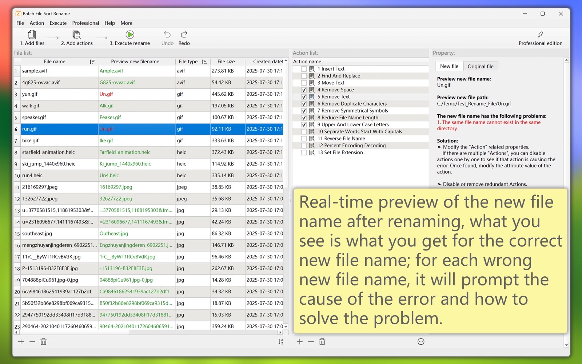Enable the Insert Text action checkbox
The height and width of the screenshot is (364, 582).
click(304, 69)
